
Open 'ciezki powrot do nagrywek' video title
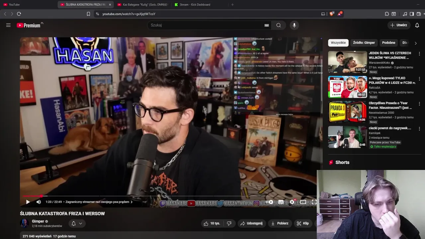[x=390, y=128]
